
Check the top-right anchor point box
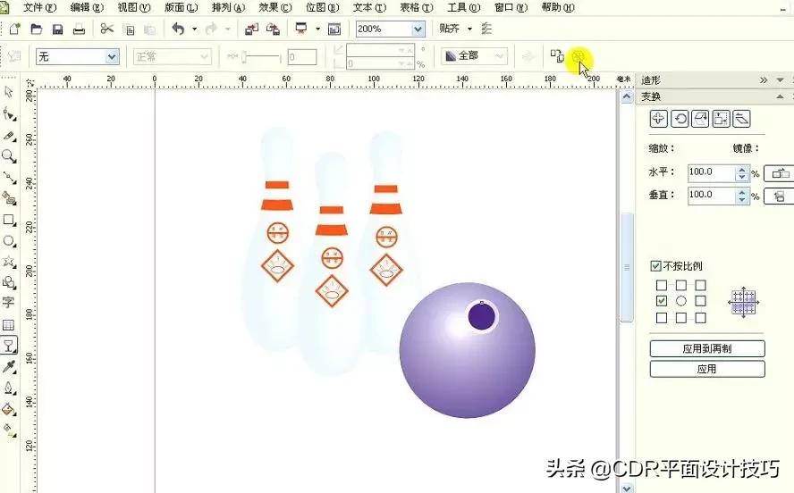click(x=700, y=285)
